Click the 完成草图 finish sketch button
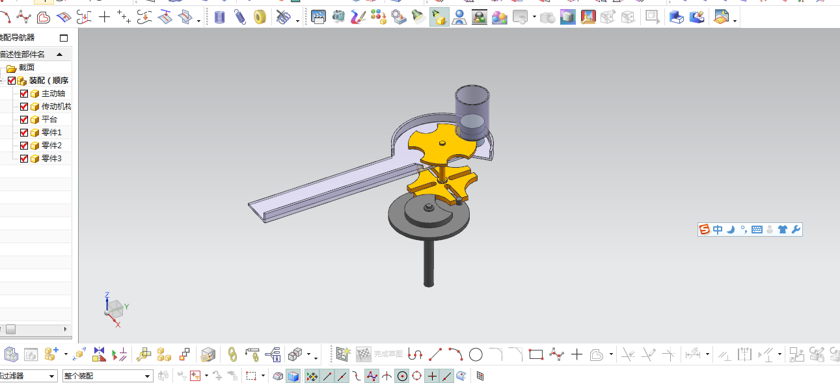840x383 pixels. click(380, 354)
